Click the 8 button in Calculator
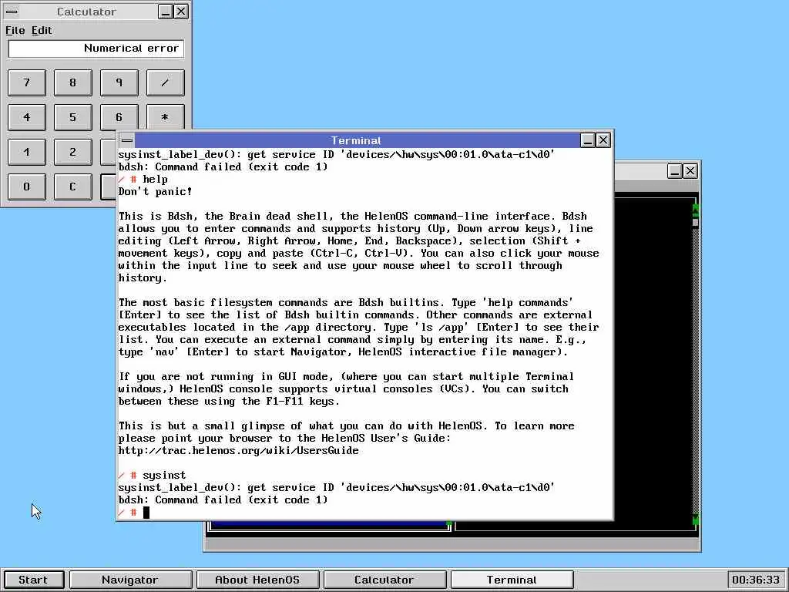Screen dimensions: 789x592 [x=73, y=82]
